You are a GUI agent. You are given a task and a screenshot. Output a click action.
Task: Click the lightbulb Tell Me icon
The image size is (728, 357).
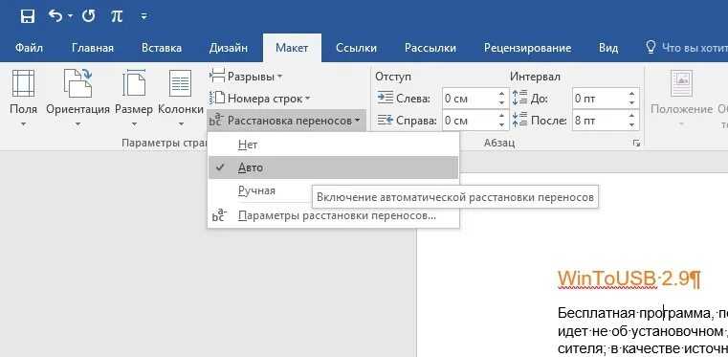point(651,47)
